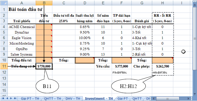Click the '9.25%' yield cell
Viewport: 197px width, 101px height.
tap(85, 49)
